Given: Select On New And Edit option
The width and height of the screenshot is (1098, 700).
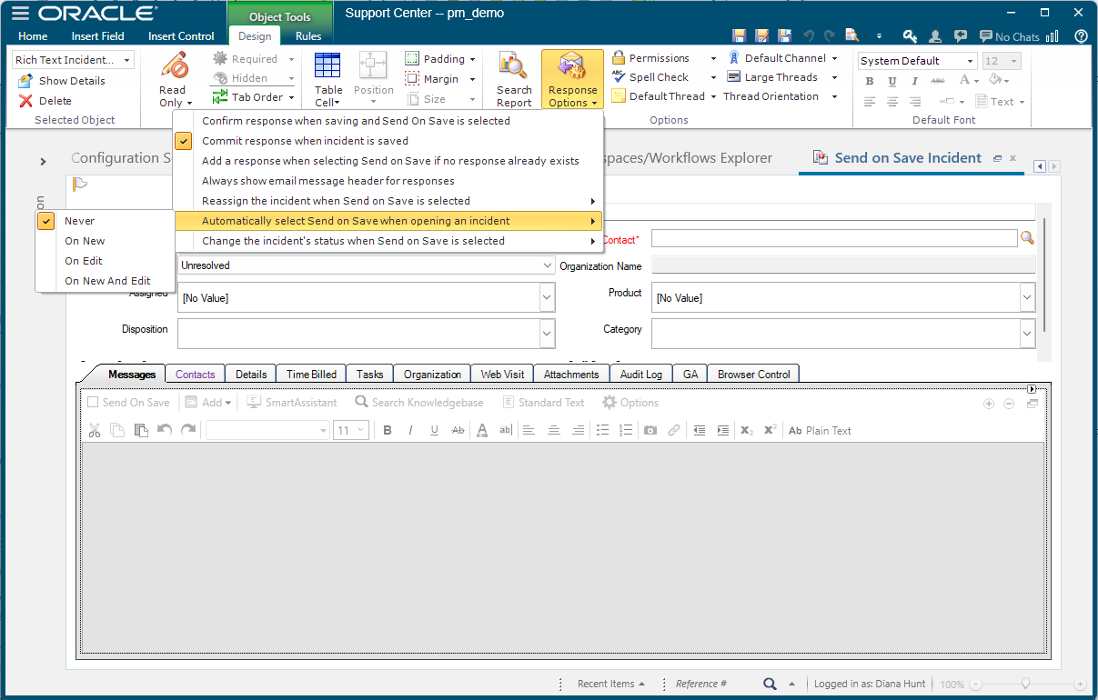Looking at the screenshot, I should click(x=105, y=281).
